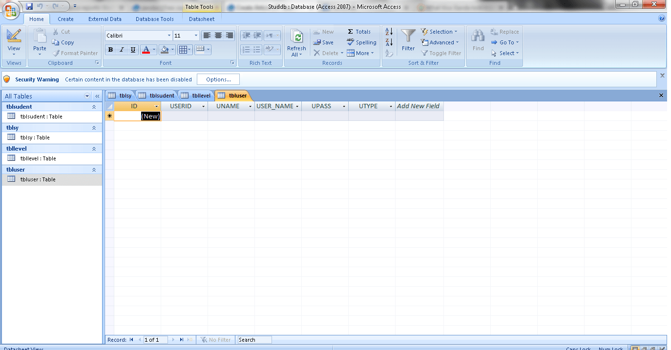
Task: Align text left
Action: coord(207,36)
